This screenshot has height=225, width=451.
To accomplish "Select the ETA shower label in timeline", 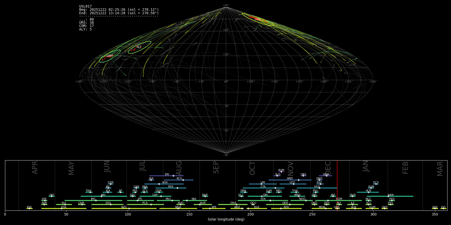I will coord(64,207).
